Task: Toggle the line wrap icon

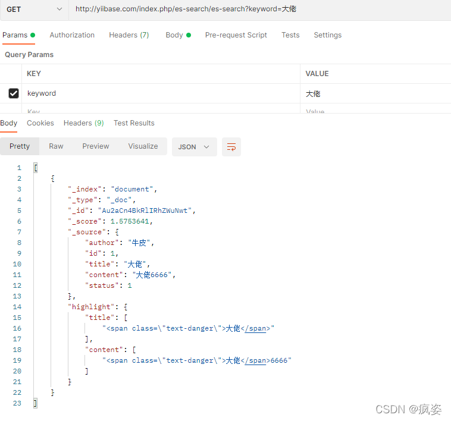Action: coord(231,147)
